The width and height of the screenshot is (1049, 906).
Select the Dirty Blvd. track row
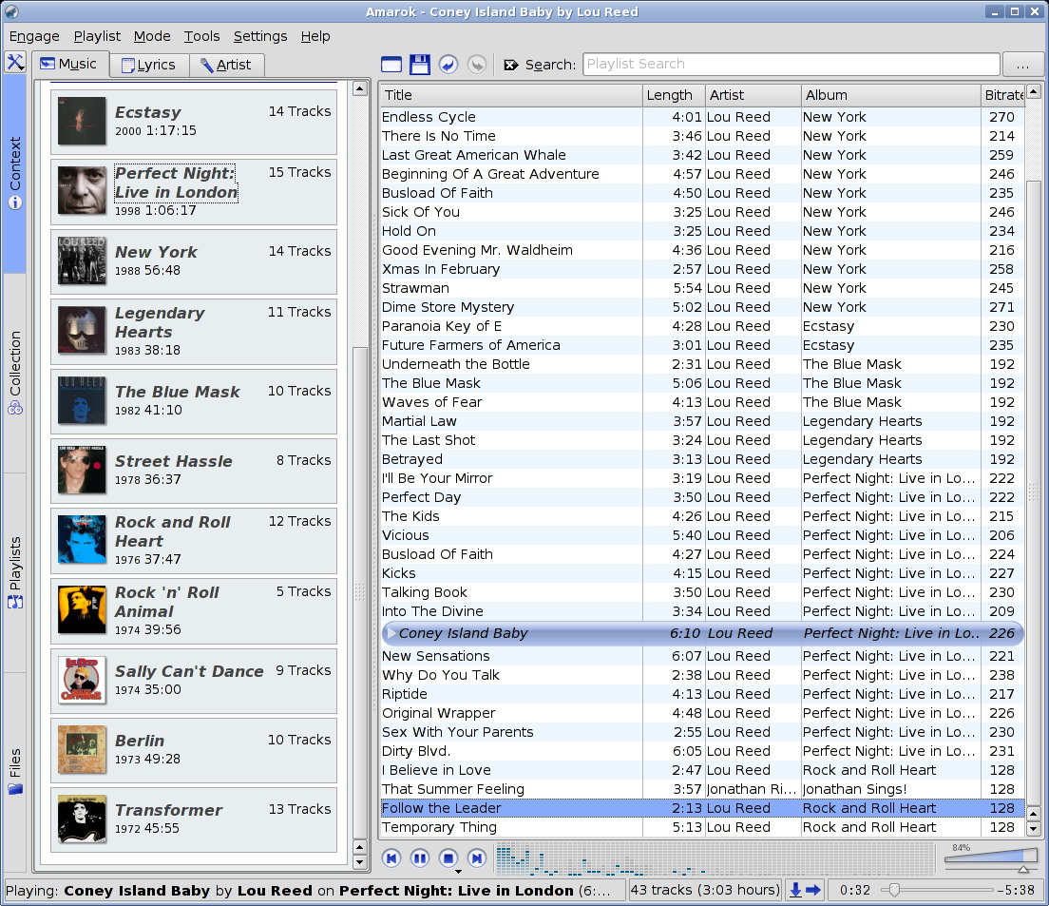[x=702, y=751]
